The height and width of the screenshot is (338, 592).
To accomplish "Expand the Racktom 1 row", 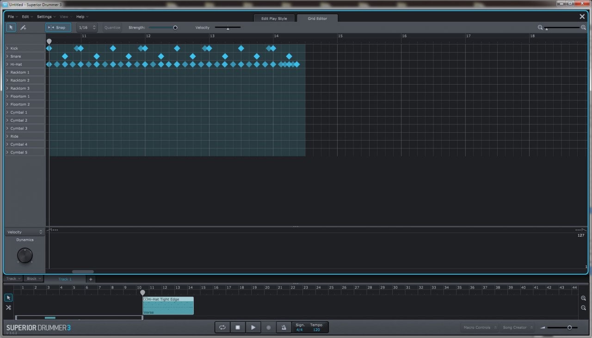I will pyautogui.click(x=7, y=72).
